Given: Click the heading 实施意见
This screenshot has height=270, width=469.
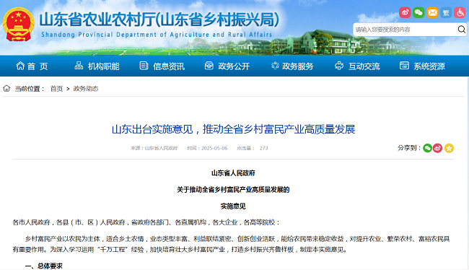Looking at the screenshot, I should pyautogui.click(x=233, y=206).
